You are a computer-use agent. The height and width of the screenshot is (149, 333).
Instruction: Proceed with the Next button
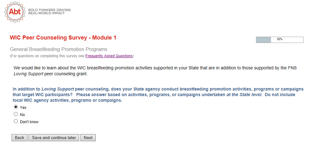click(88, 137)
